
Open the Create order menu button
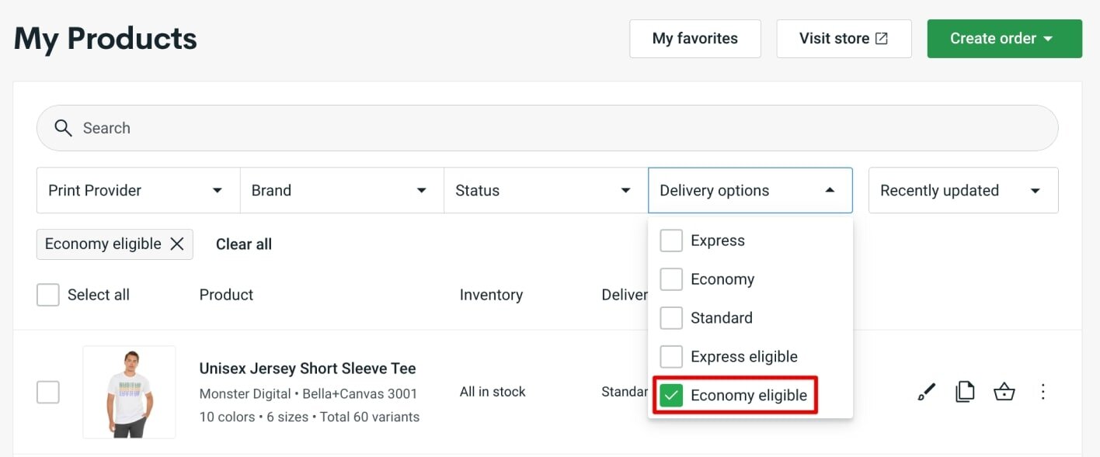coord(1004,39)
